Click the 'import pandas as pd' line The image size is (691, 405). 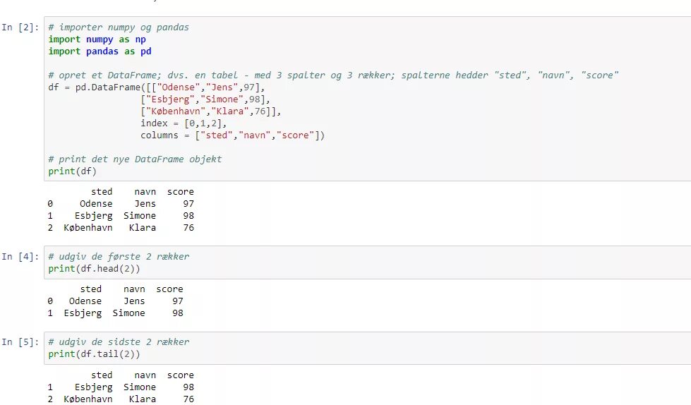coord(100,52)
